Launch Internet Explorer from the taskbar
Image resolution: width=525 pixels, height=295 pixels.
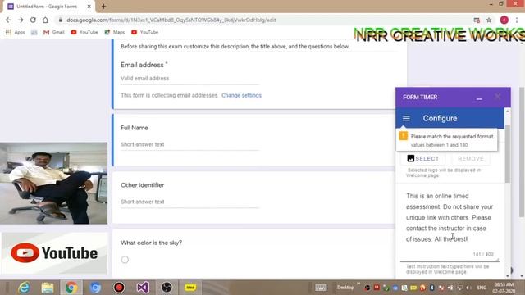[24, 288]
